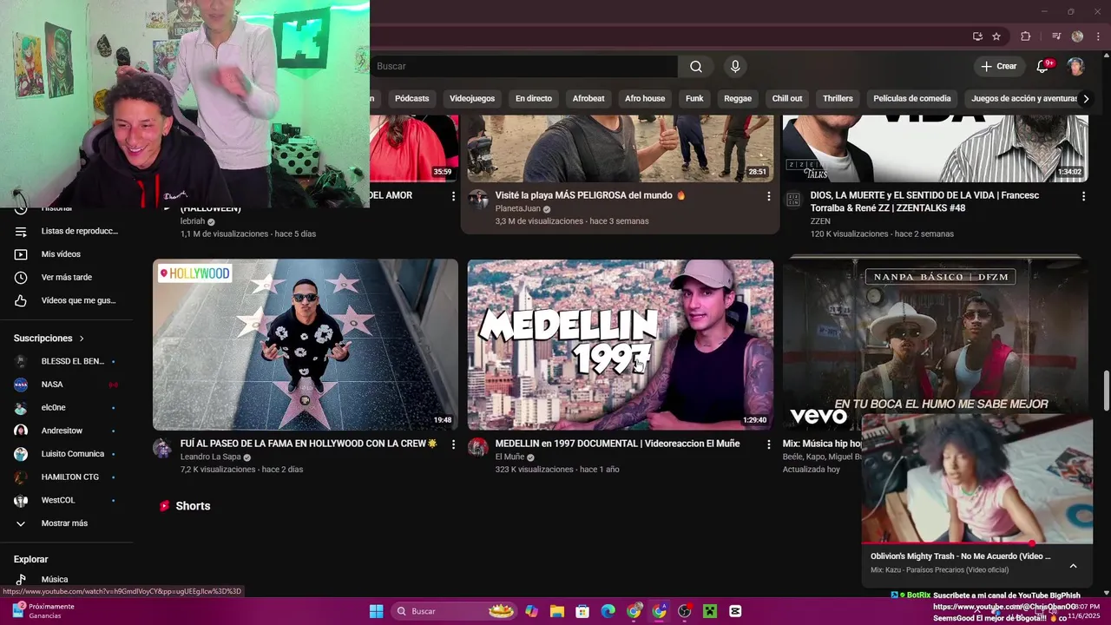This screenshot has width=1111, height=625.
Task: Expand 'Mostrar más' in subscriptions list
Action: (x=66, y=523)
